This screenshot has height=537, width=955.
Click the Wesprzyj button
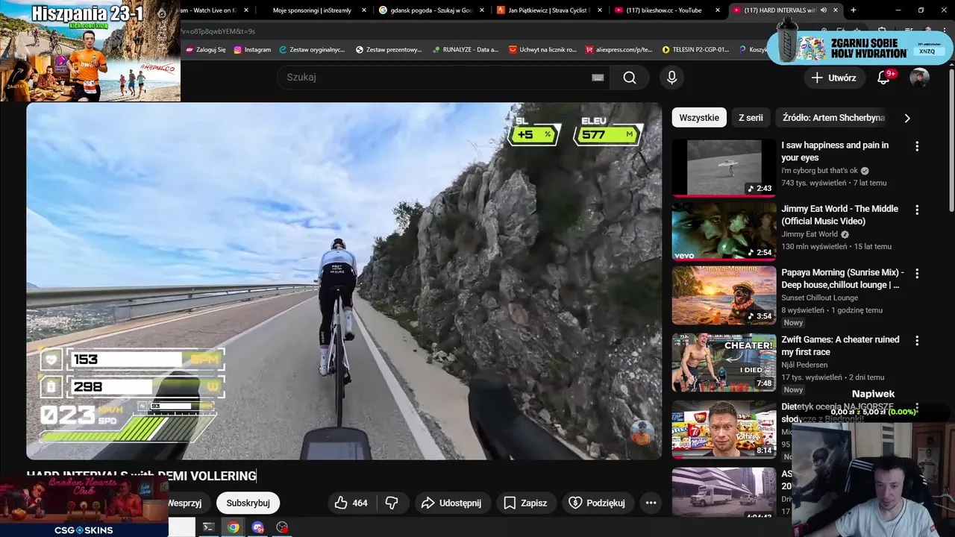click(185, 503)
